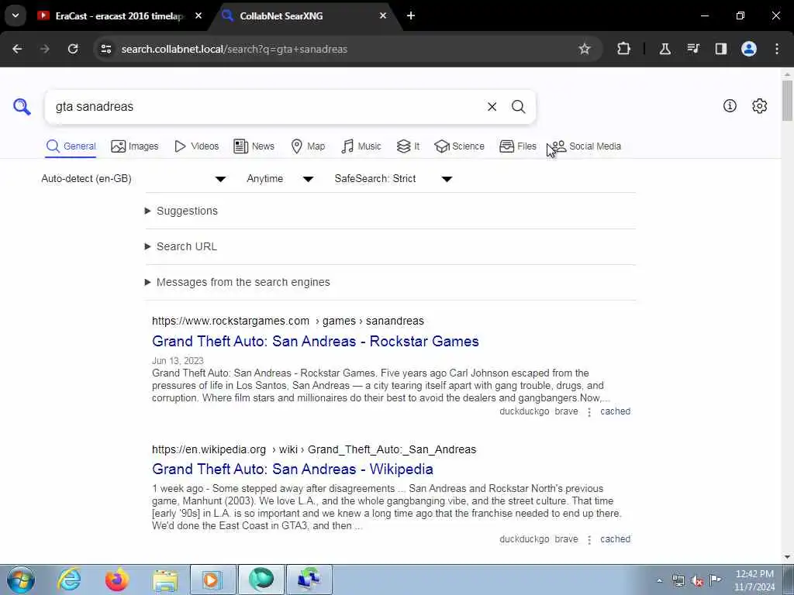
Task: Open cached link for Wikipedia result
Action: (x=615, y=539)
